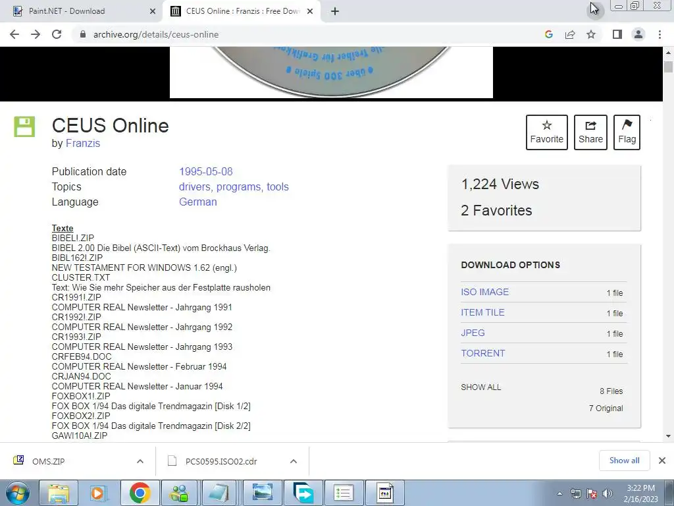Open the browser side panel icon

(x=617, y=34)
